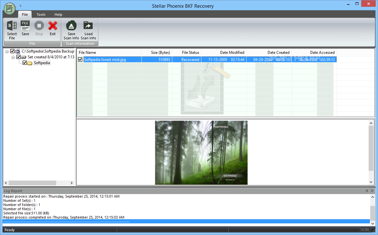Select the Softpedia tree folder label
Screen dimensions: 378x235
42,63
